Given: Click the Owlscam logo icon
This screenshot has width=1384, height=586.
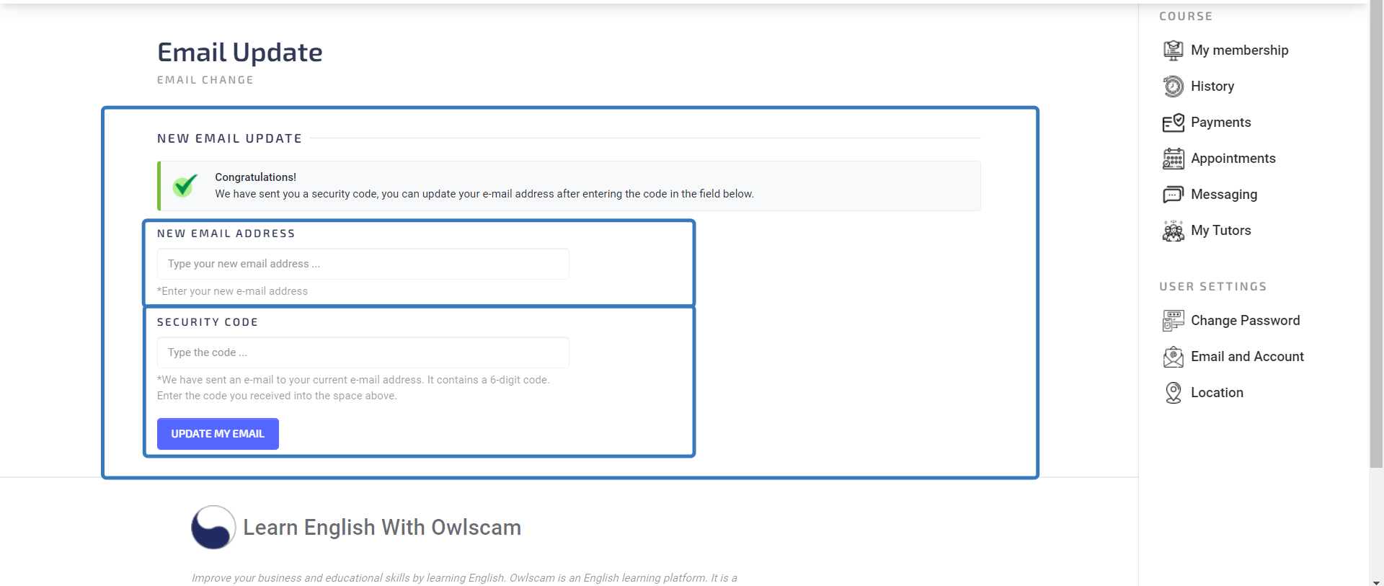Looking at the screenshot, I should [213, 528].
